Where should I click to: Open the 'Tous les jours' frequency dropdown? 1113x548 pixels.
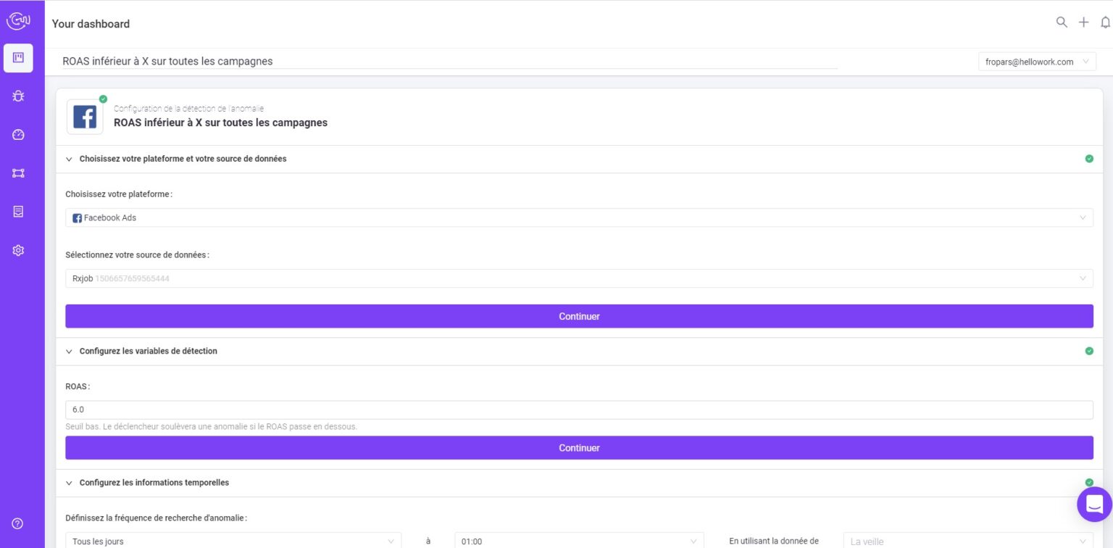(x=232, y=541)
